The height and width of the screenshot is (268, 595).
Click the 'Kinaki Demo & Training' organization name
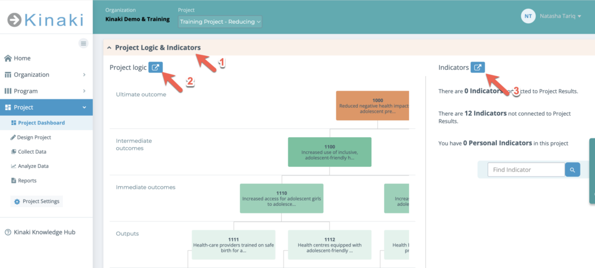point(137,19)
